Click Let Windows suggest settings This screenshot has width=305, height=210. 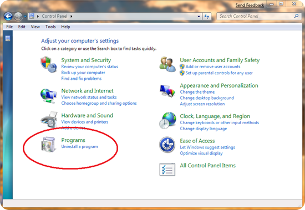point(207,147)
